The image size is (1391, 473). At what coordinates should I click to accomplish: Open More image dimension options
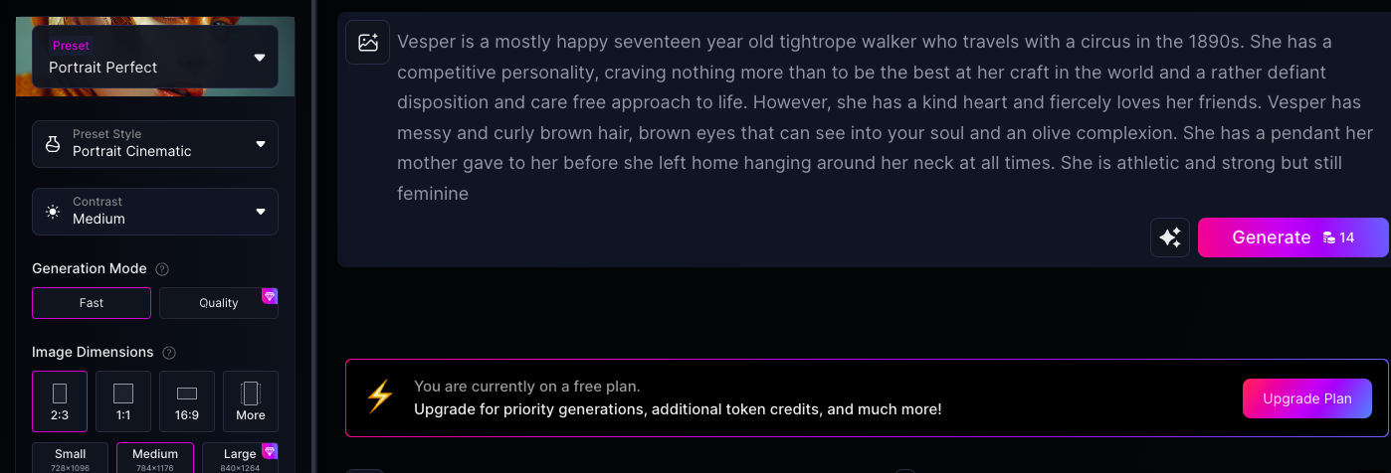(251, 401)
